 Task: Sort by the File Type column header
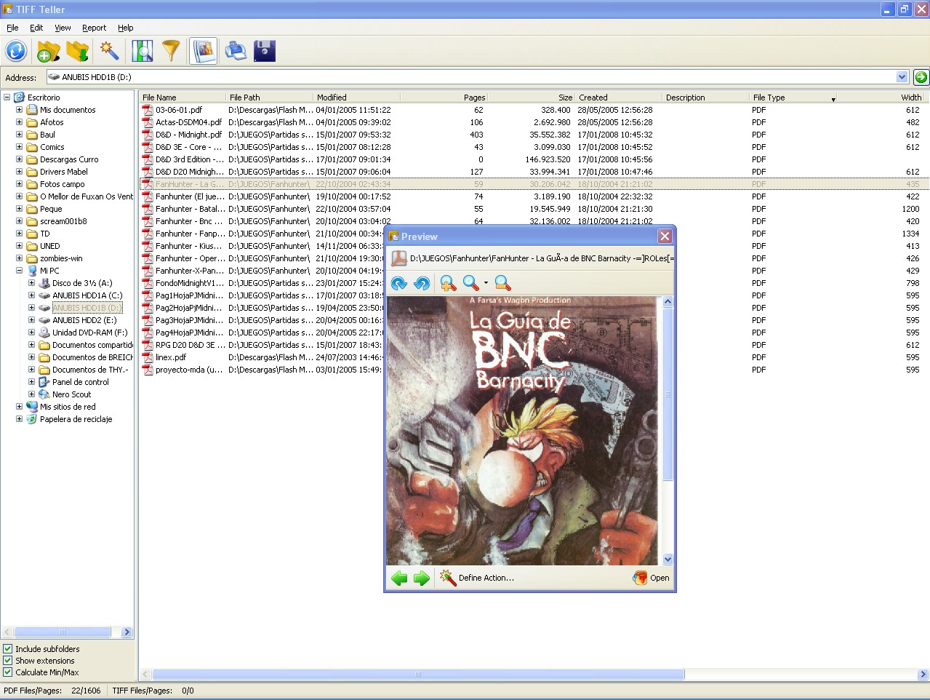click(793, 98)
